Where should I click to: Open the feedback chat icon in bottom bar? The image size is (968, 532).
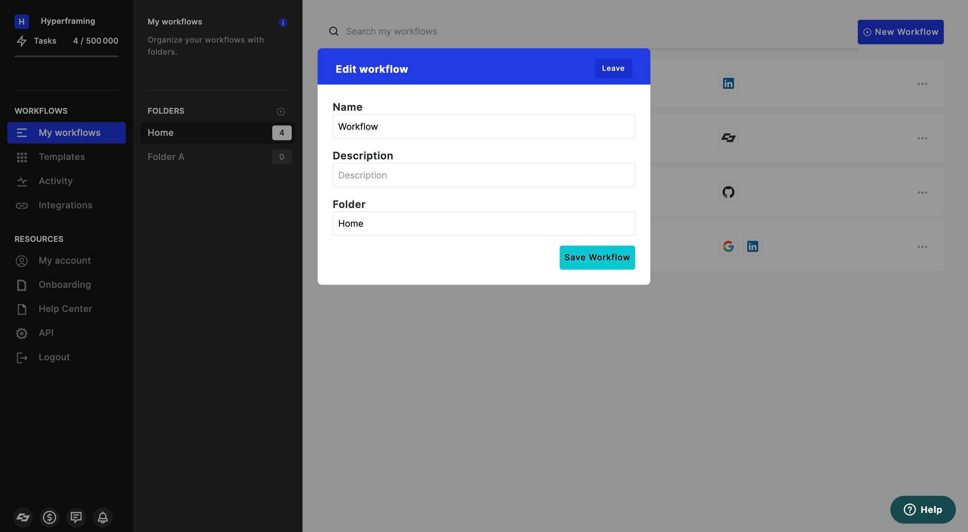[76, 517]
